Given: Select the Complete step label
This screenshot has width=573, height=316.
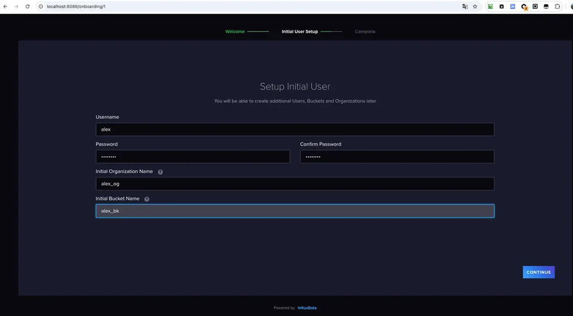Looking at the screenshot, I should point(365,32).
